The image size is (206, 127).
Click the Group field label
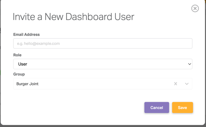(19, 74)
